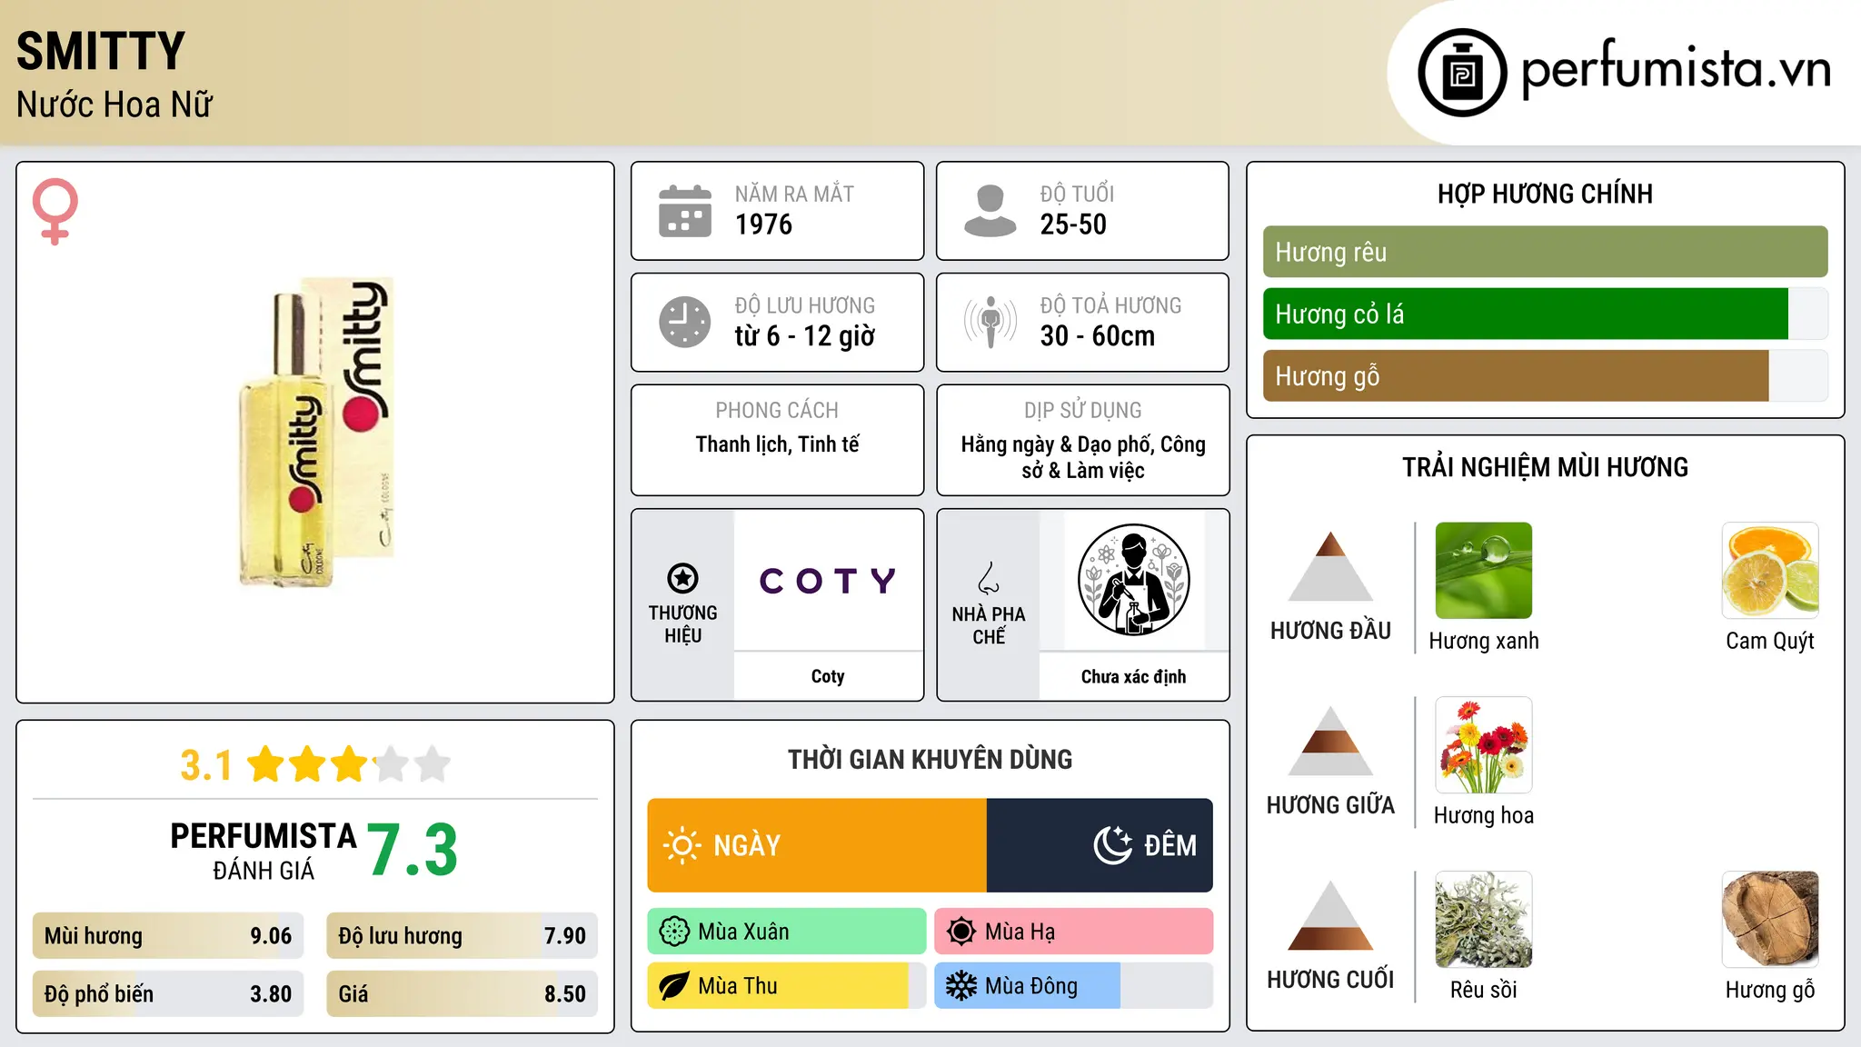Click the flower icon for Mùa Xuân

[x=674, y=932]
